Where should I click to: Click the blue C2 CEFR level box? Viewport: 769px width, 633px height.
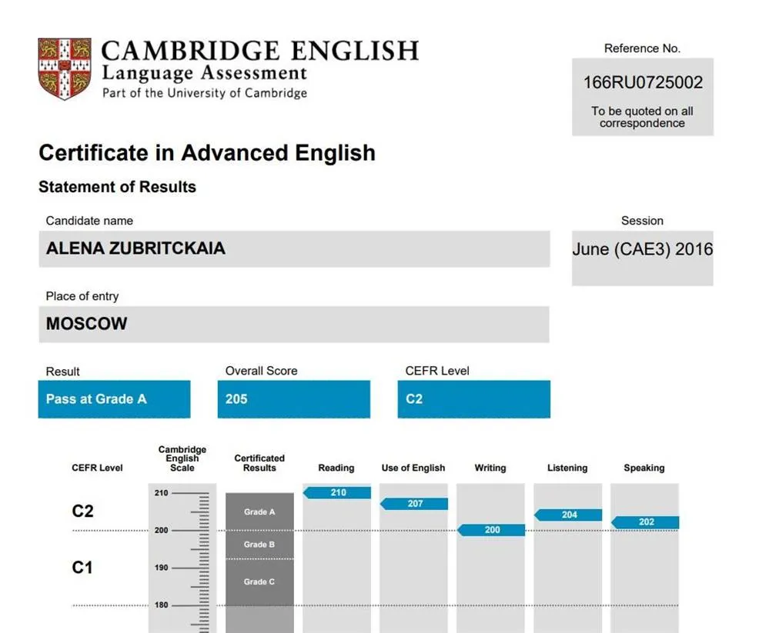point(473,399)
